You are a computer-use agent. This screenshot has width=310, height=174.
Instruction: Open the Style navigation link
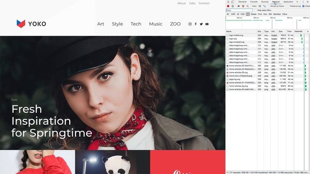click(x=117, y=24)
